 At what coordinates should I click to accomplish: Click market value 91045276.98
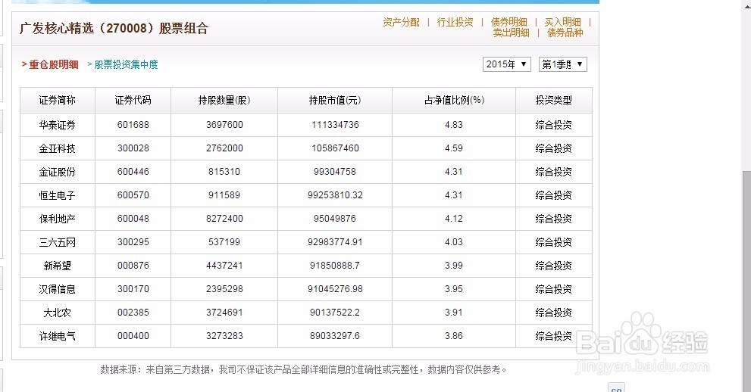coord(335,289)
